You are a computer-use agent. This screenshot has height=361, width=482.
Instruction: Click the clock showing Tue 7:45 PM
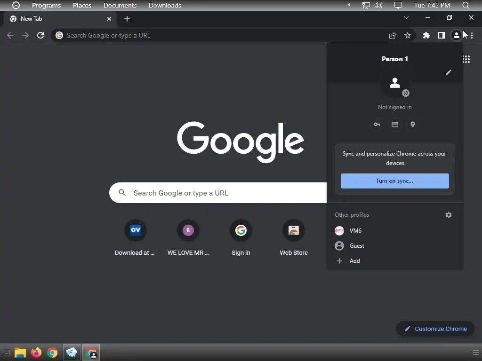tap(432, 5)
